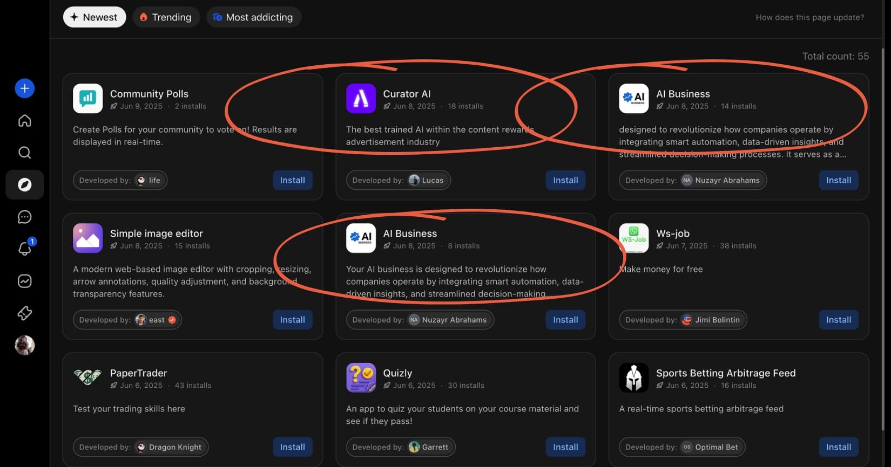
Task: Open notifications bell with badge
Action: (24, 249)
